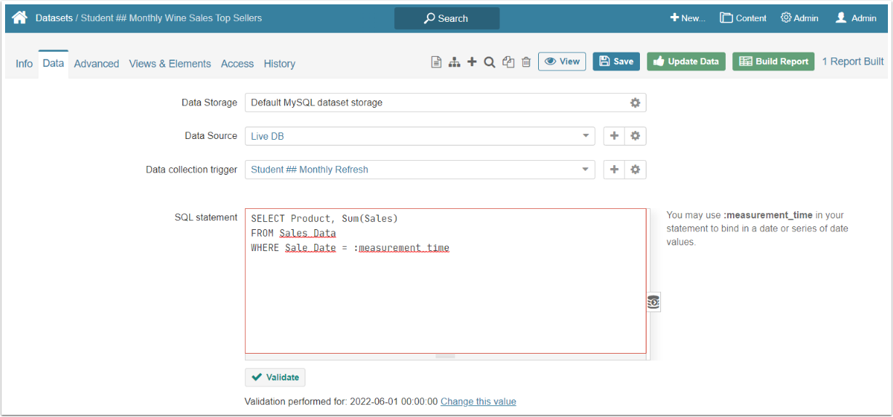Click the magnifier icon next to the plus icon

click(489, 63)
